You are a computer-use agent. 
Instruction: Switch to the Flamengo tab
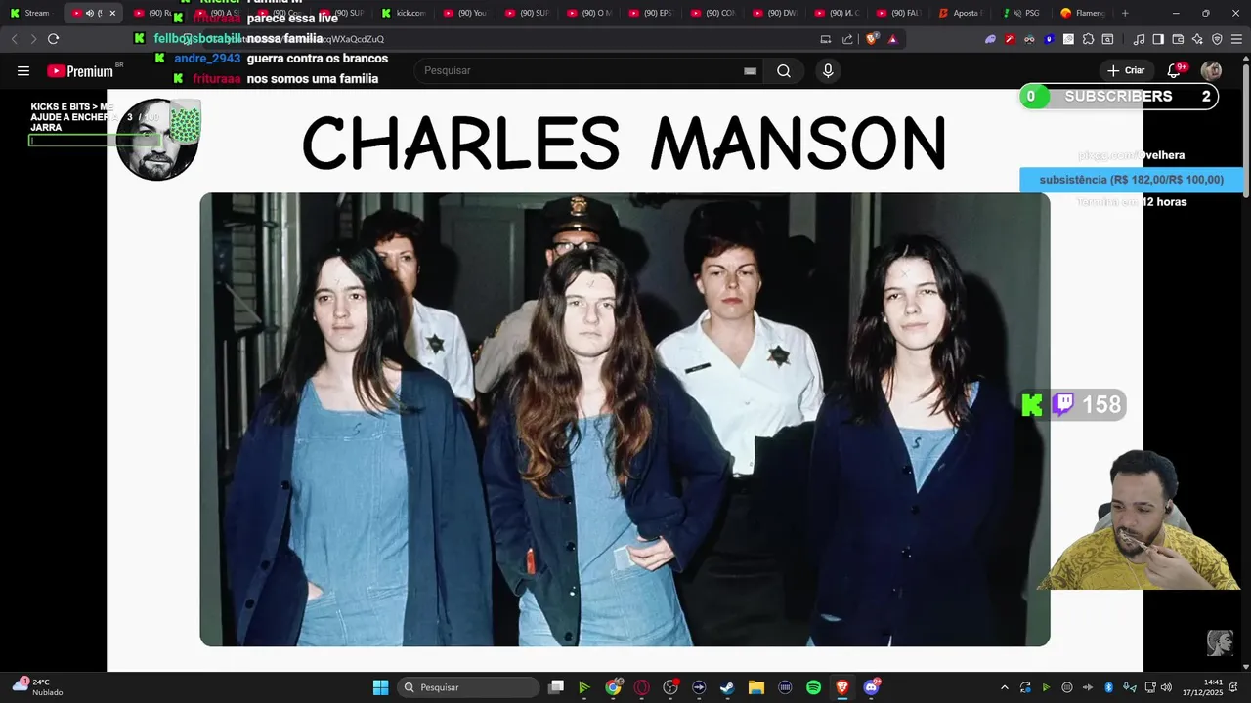click(x=1083, y=13)
